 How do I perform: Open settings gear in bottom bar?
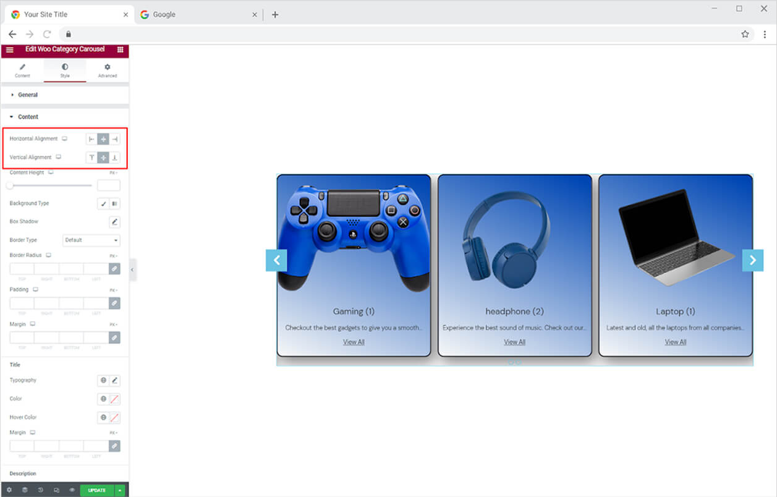pyautogui.click(x=9, y=490)
